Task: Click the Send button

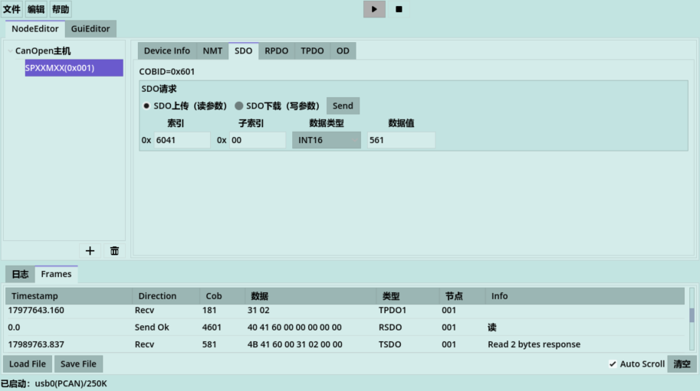Action: pos(343,106)
